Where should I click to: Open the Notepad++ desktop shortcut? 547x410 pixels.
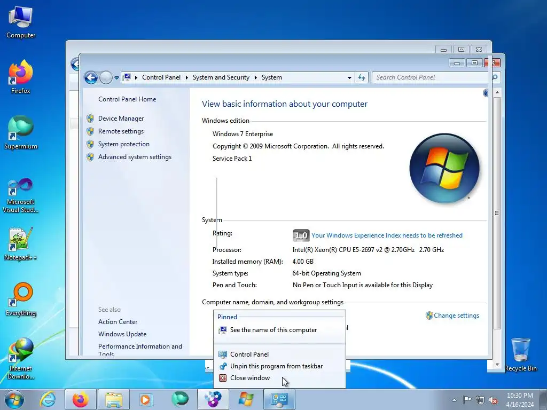pos(21,244)
